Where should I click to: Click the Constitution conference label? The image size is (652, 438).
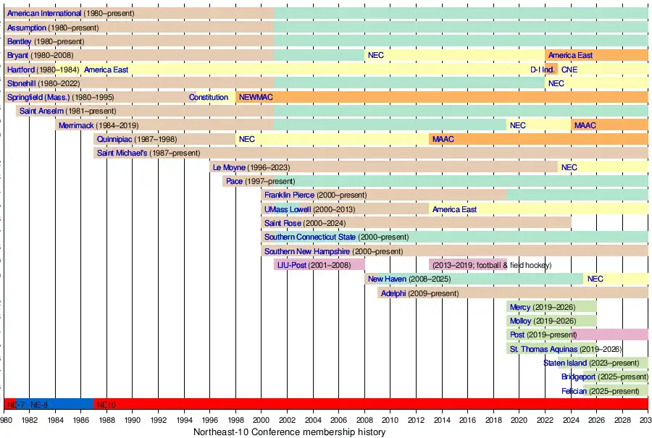click(x=209, y=98)
